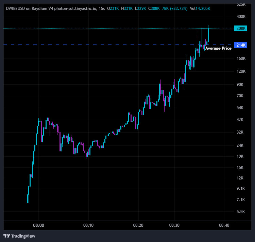Click the 120K price axis label

click(241, 71)
